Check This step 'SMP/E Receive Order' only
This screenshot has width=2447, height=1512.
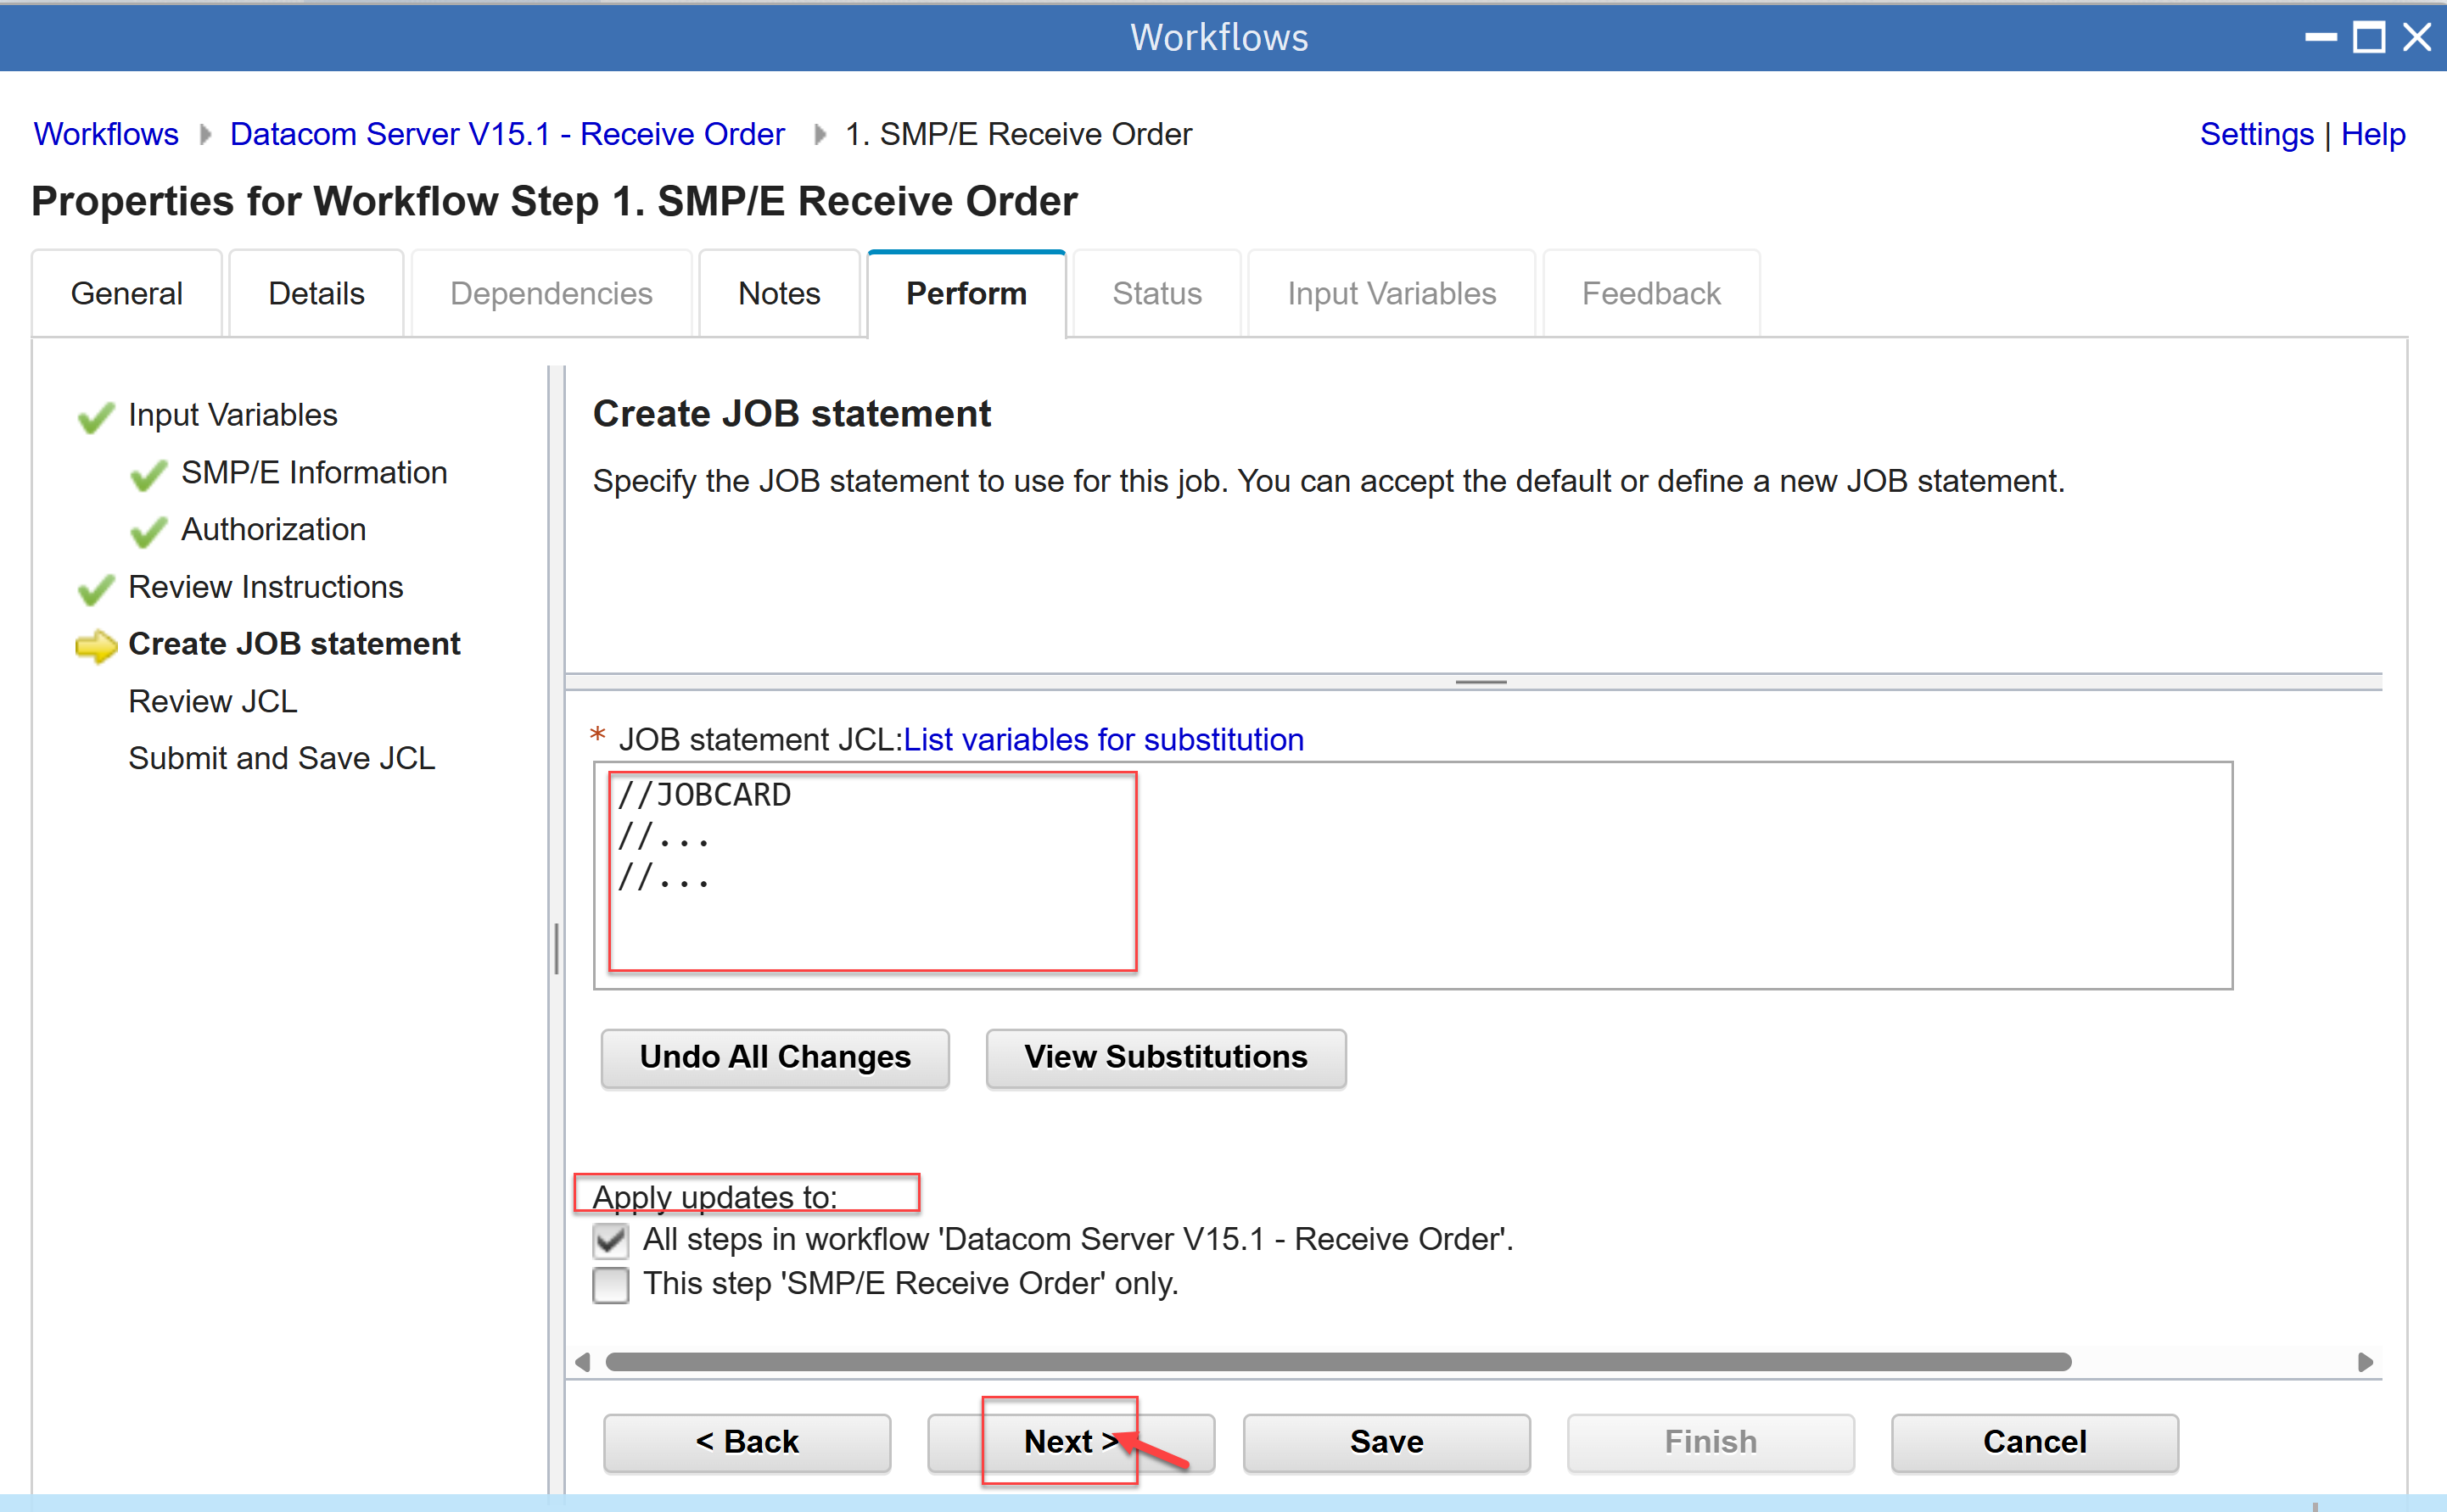610,1285
